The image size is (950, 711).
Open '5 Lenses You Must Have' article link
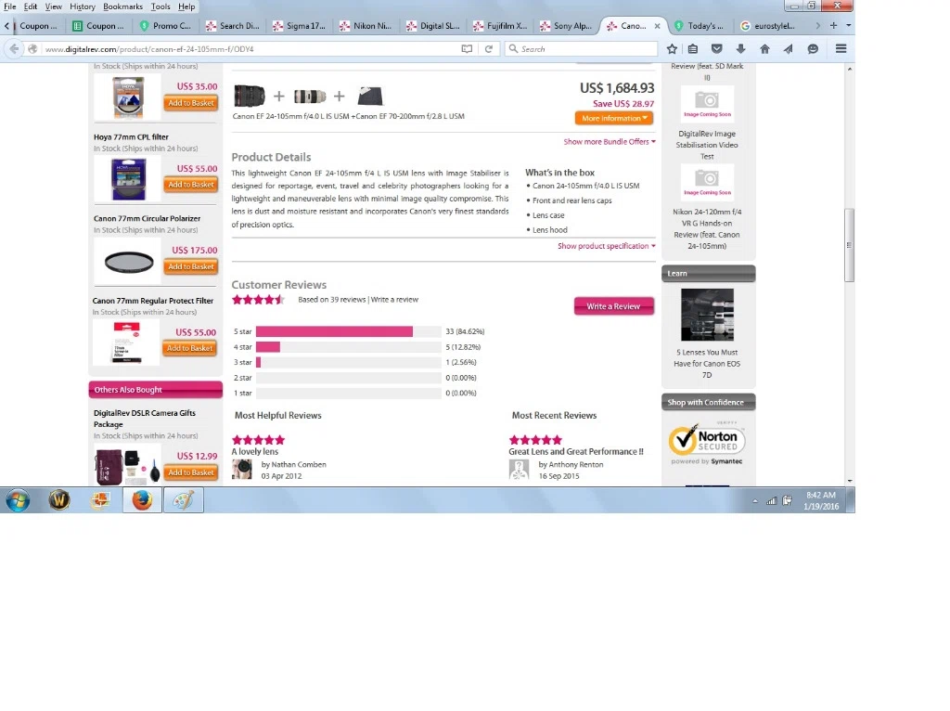click(707, 364)
